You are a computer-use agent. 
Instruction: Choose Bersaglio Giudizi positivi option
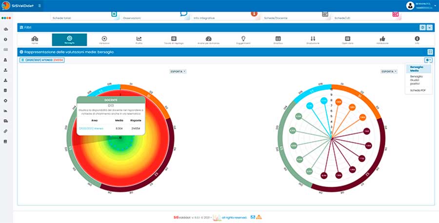[418, 80]
